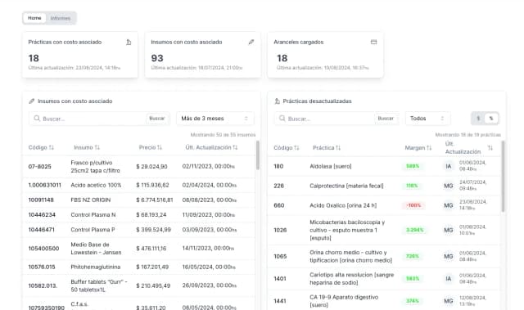The image size is (524, 310).
Task: Toggle margin display to dollar amount
Action: coord(478,119)
